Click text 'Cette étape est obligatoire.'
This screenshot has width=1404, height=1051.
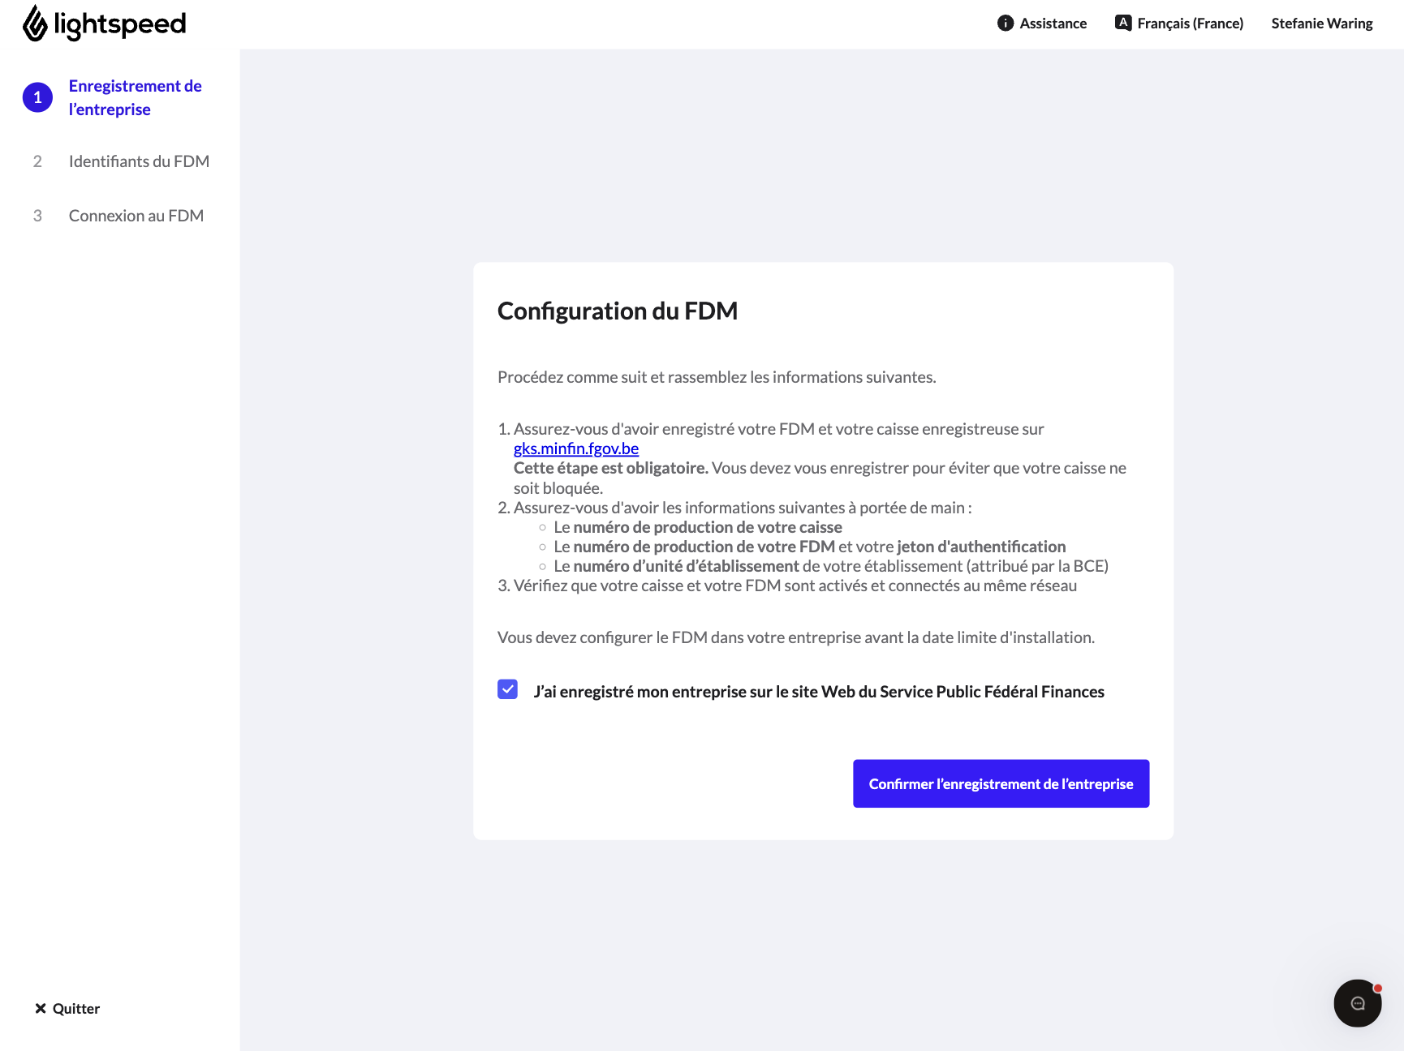click(611, 468)
